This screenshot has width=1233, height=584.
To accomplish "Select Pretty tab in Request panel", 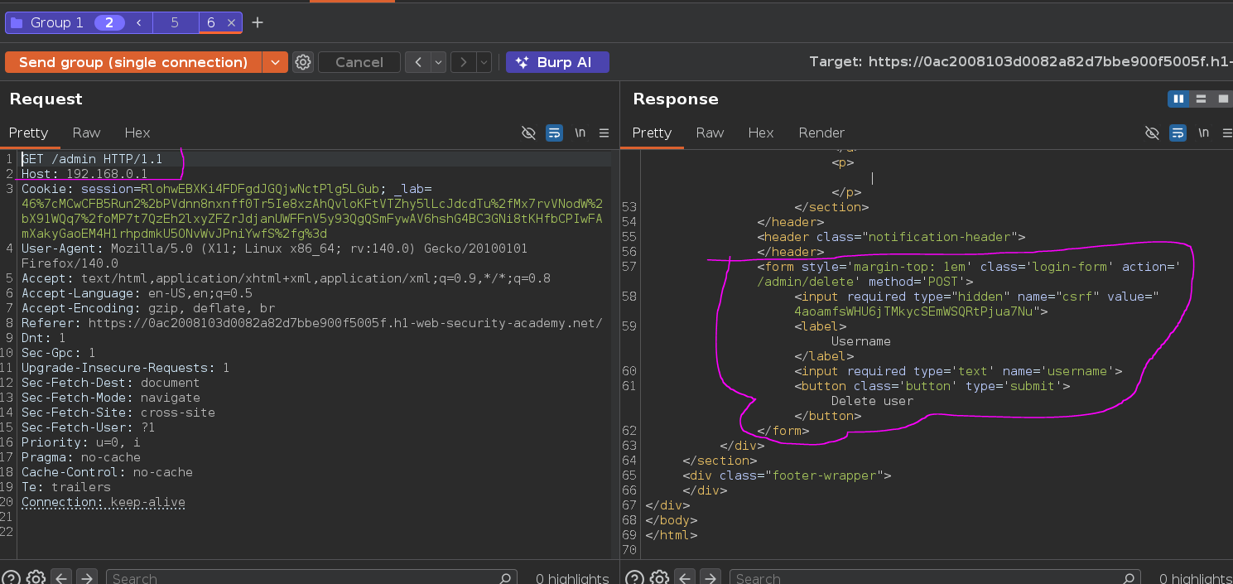I will tap(29, 133).
